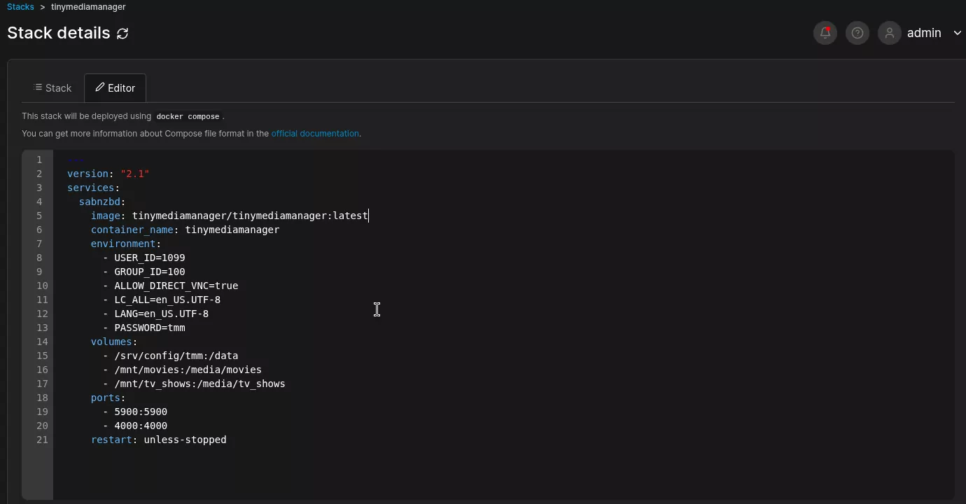Click the restart: unless-stopped line
The image size is (966, 504).
158,440
